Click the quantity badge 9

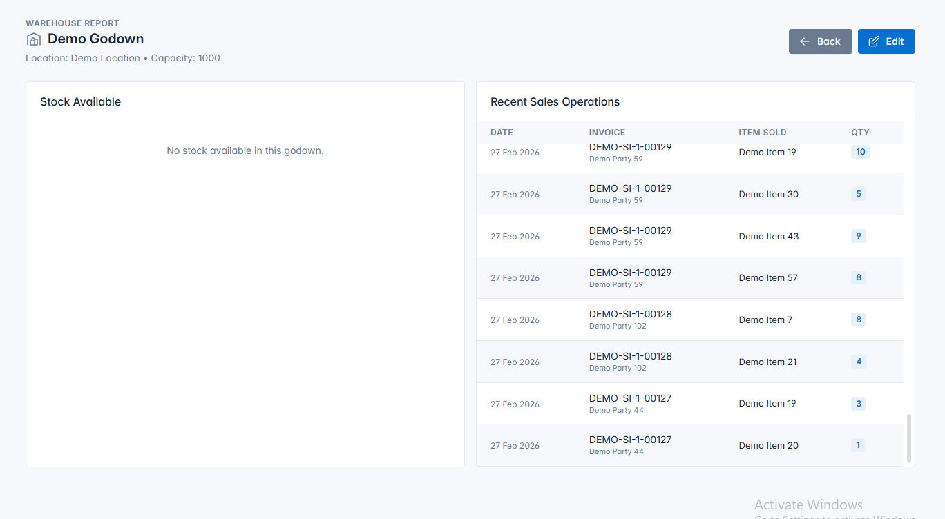tap(859, 236)
